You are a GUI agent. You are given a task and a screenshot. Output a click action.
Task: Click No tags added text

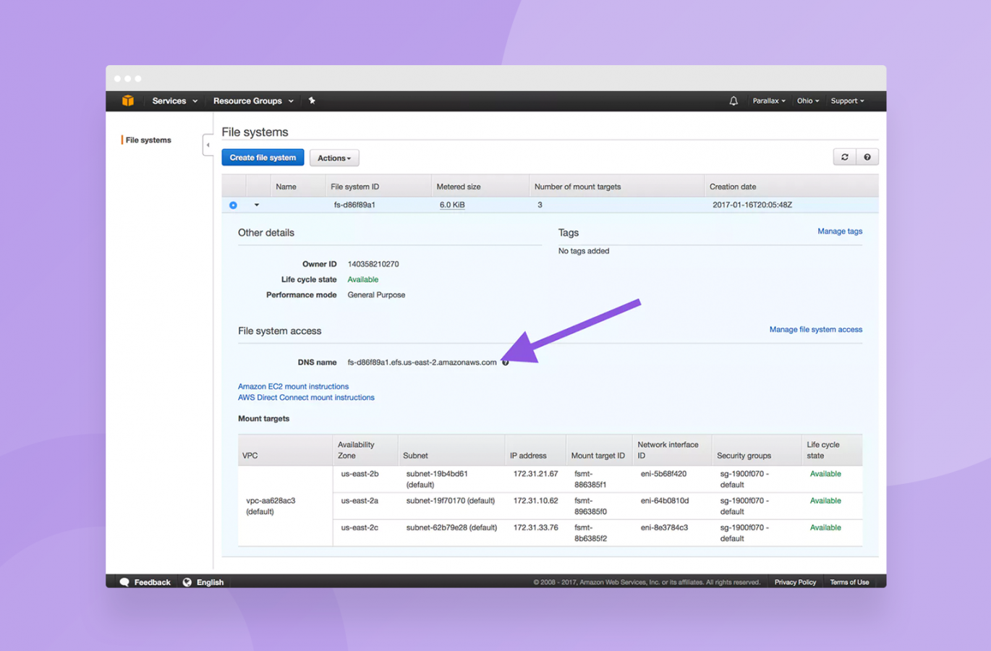[584, 251]
